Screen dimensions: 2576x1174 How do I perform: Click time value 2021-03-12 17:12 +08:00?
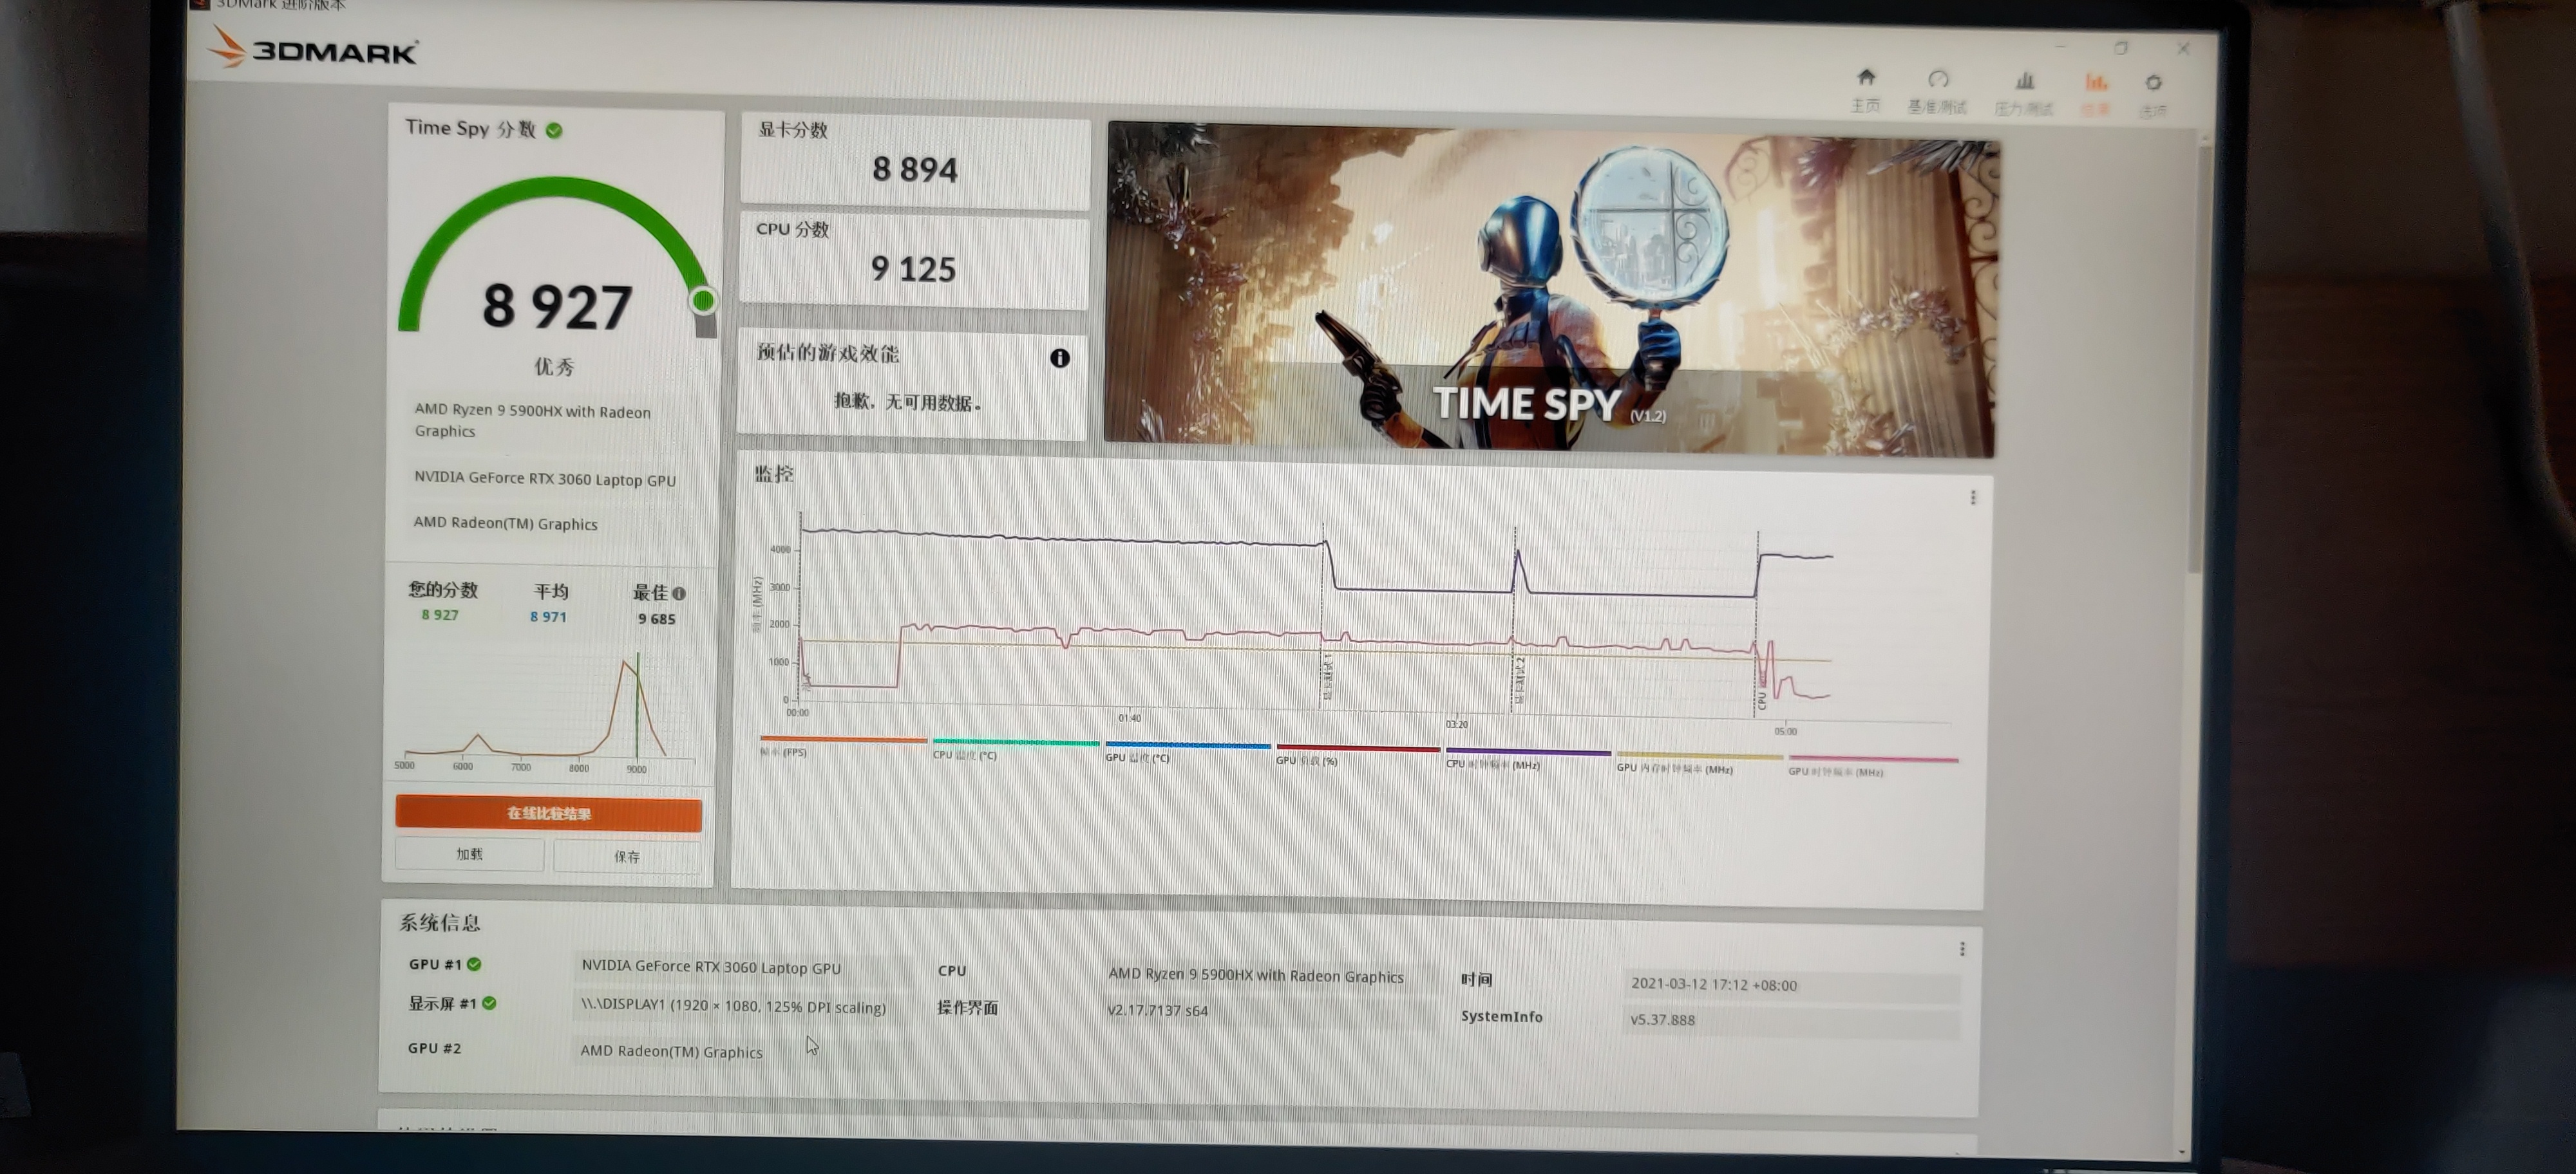point(1714,984)
